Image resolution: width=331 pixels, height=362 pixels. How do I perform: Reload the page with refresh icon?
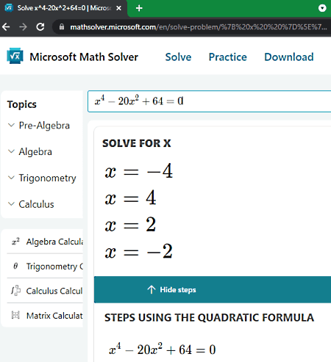(40, 27)
